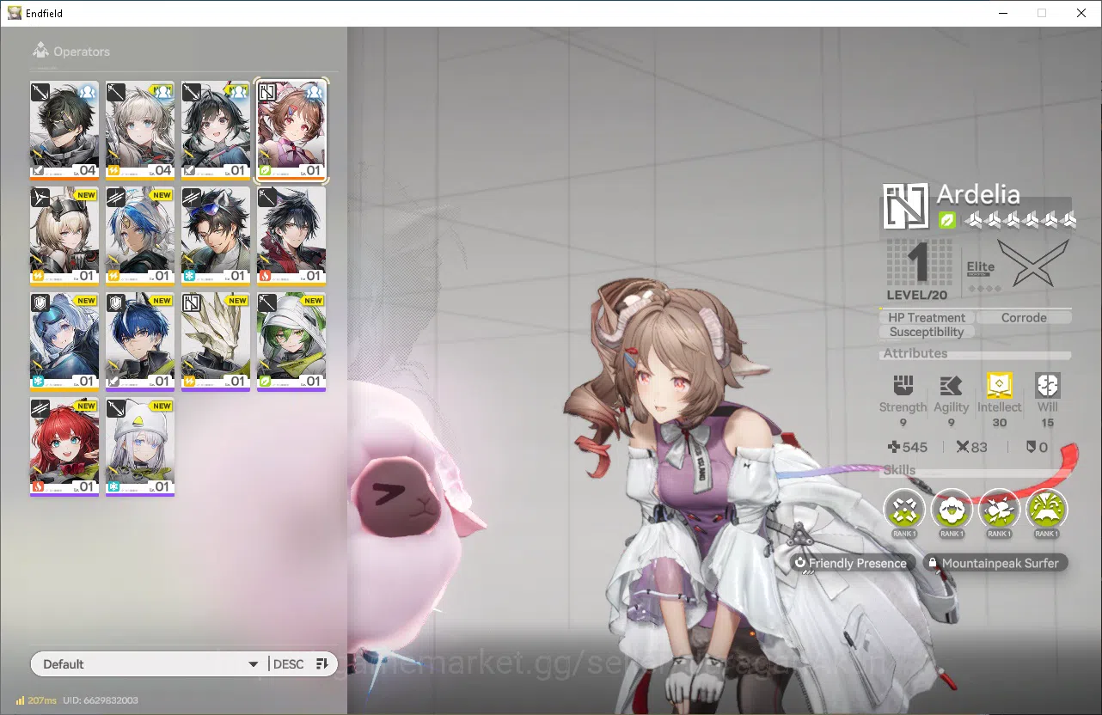This screenshot has height=715, width=1102.
Task: Click the HP cross icon beside 545
Action: (894, 447)
